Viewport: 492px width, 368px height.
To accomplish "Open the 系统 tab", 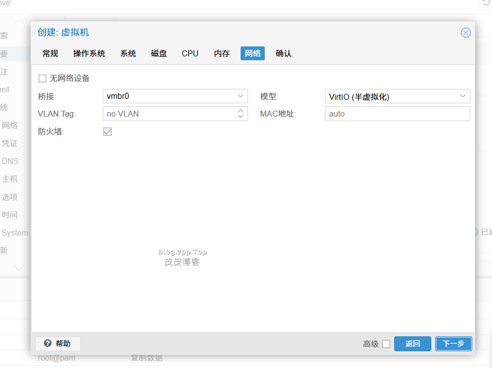I will (128, 53).
